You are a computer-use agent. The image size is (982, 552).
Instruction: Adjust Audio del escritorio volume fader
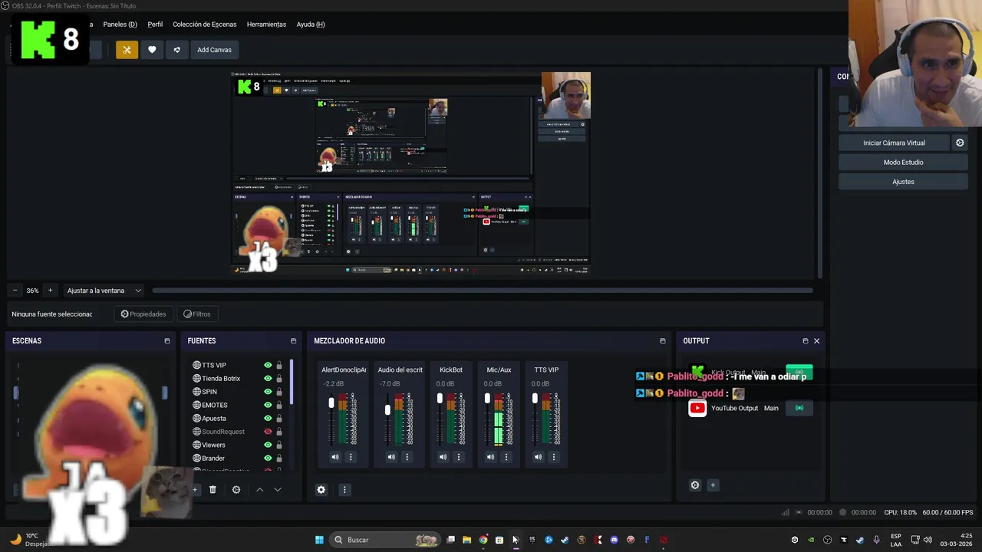(x=387, y=410)
